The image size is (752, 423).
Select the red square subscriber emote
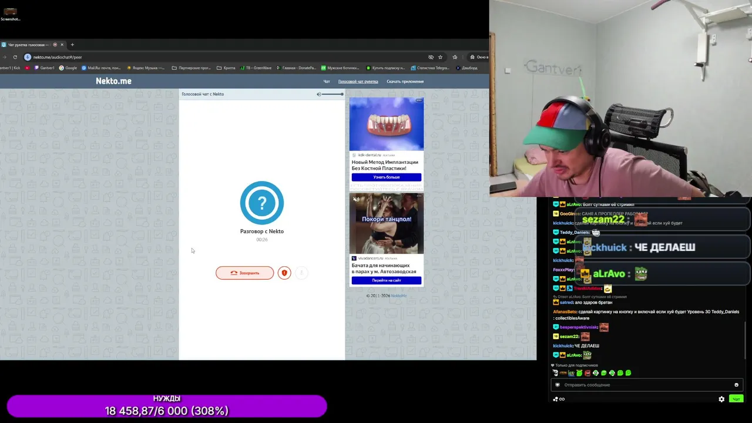pos(587,373)
